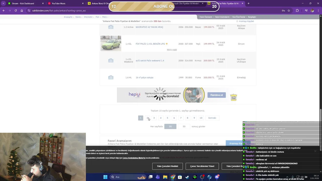Open the Windows Start menu

click(105, 177)
